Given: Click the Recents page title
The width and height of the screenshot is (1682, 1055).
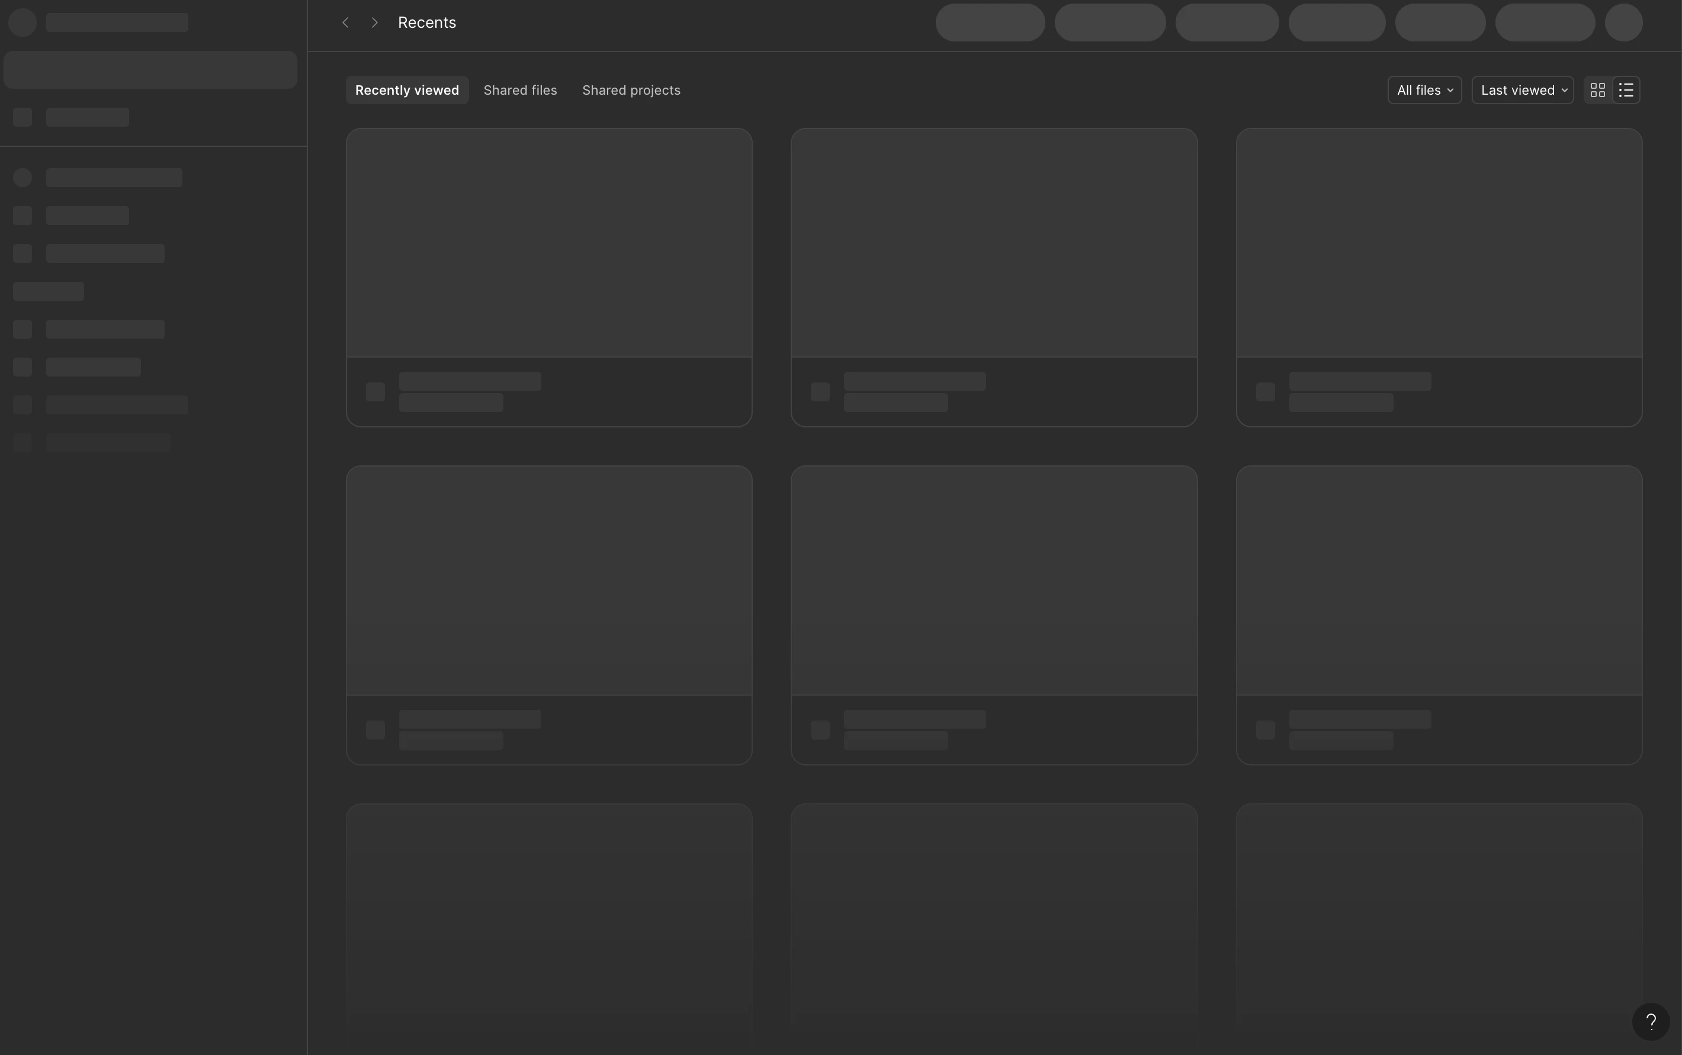Looking at the screenshot, I should pyautogui.click(x=426, y=22).
